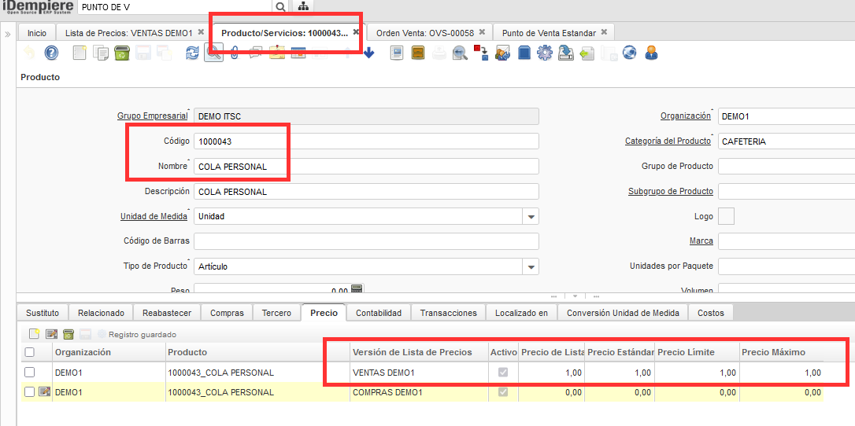The width and height of the screenshot is (855, 426).
Task: Click the New record icon in toolbar
Action: click(x=80, y=53)
